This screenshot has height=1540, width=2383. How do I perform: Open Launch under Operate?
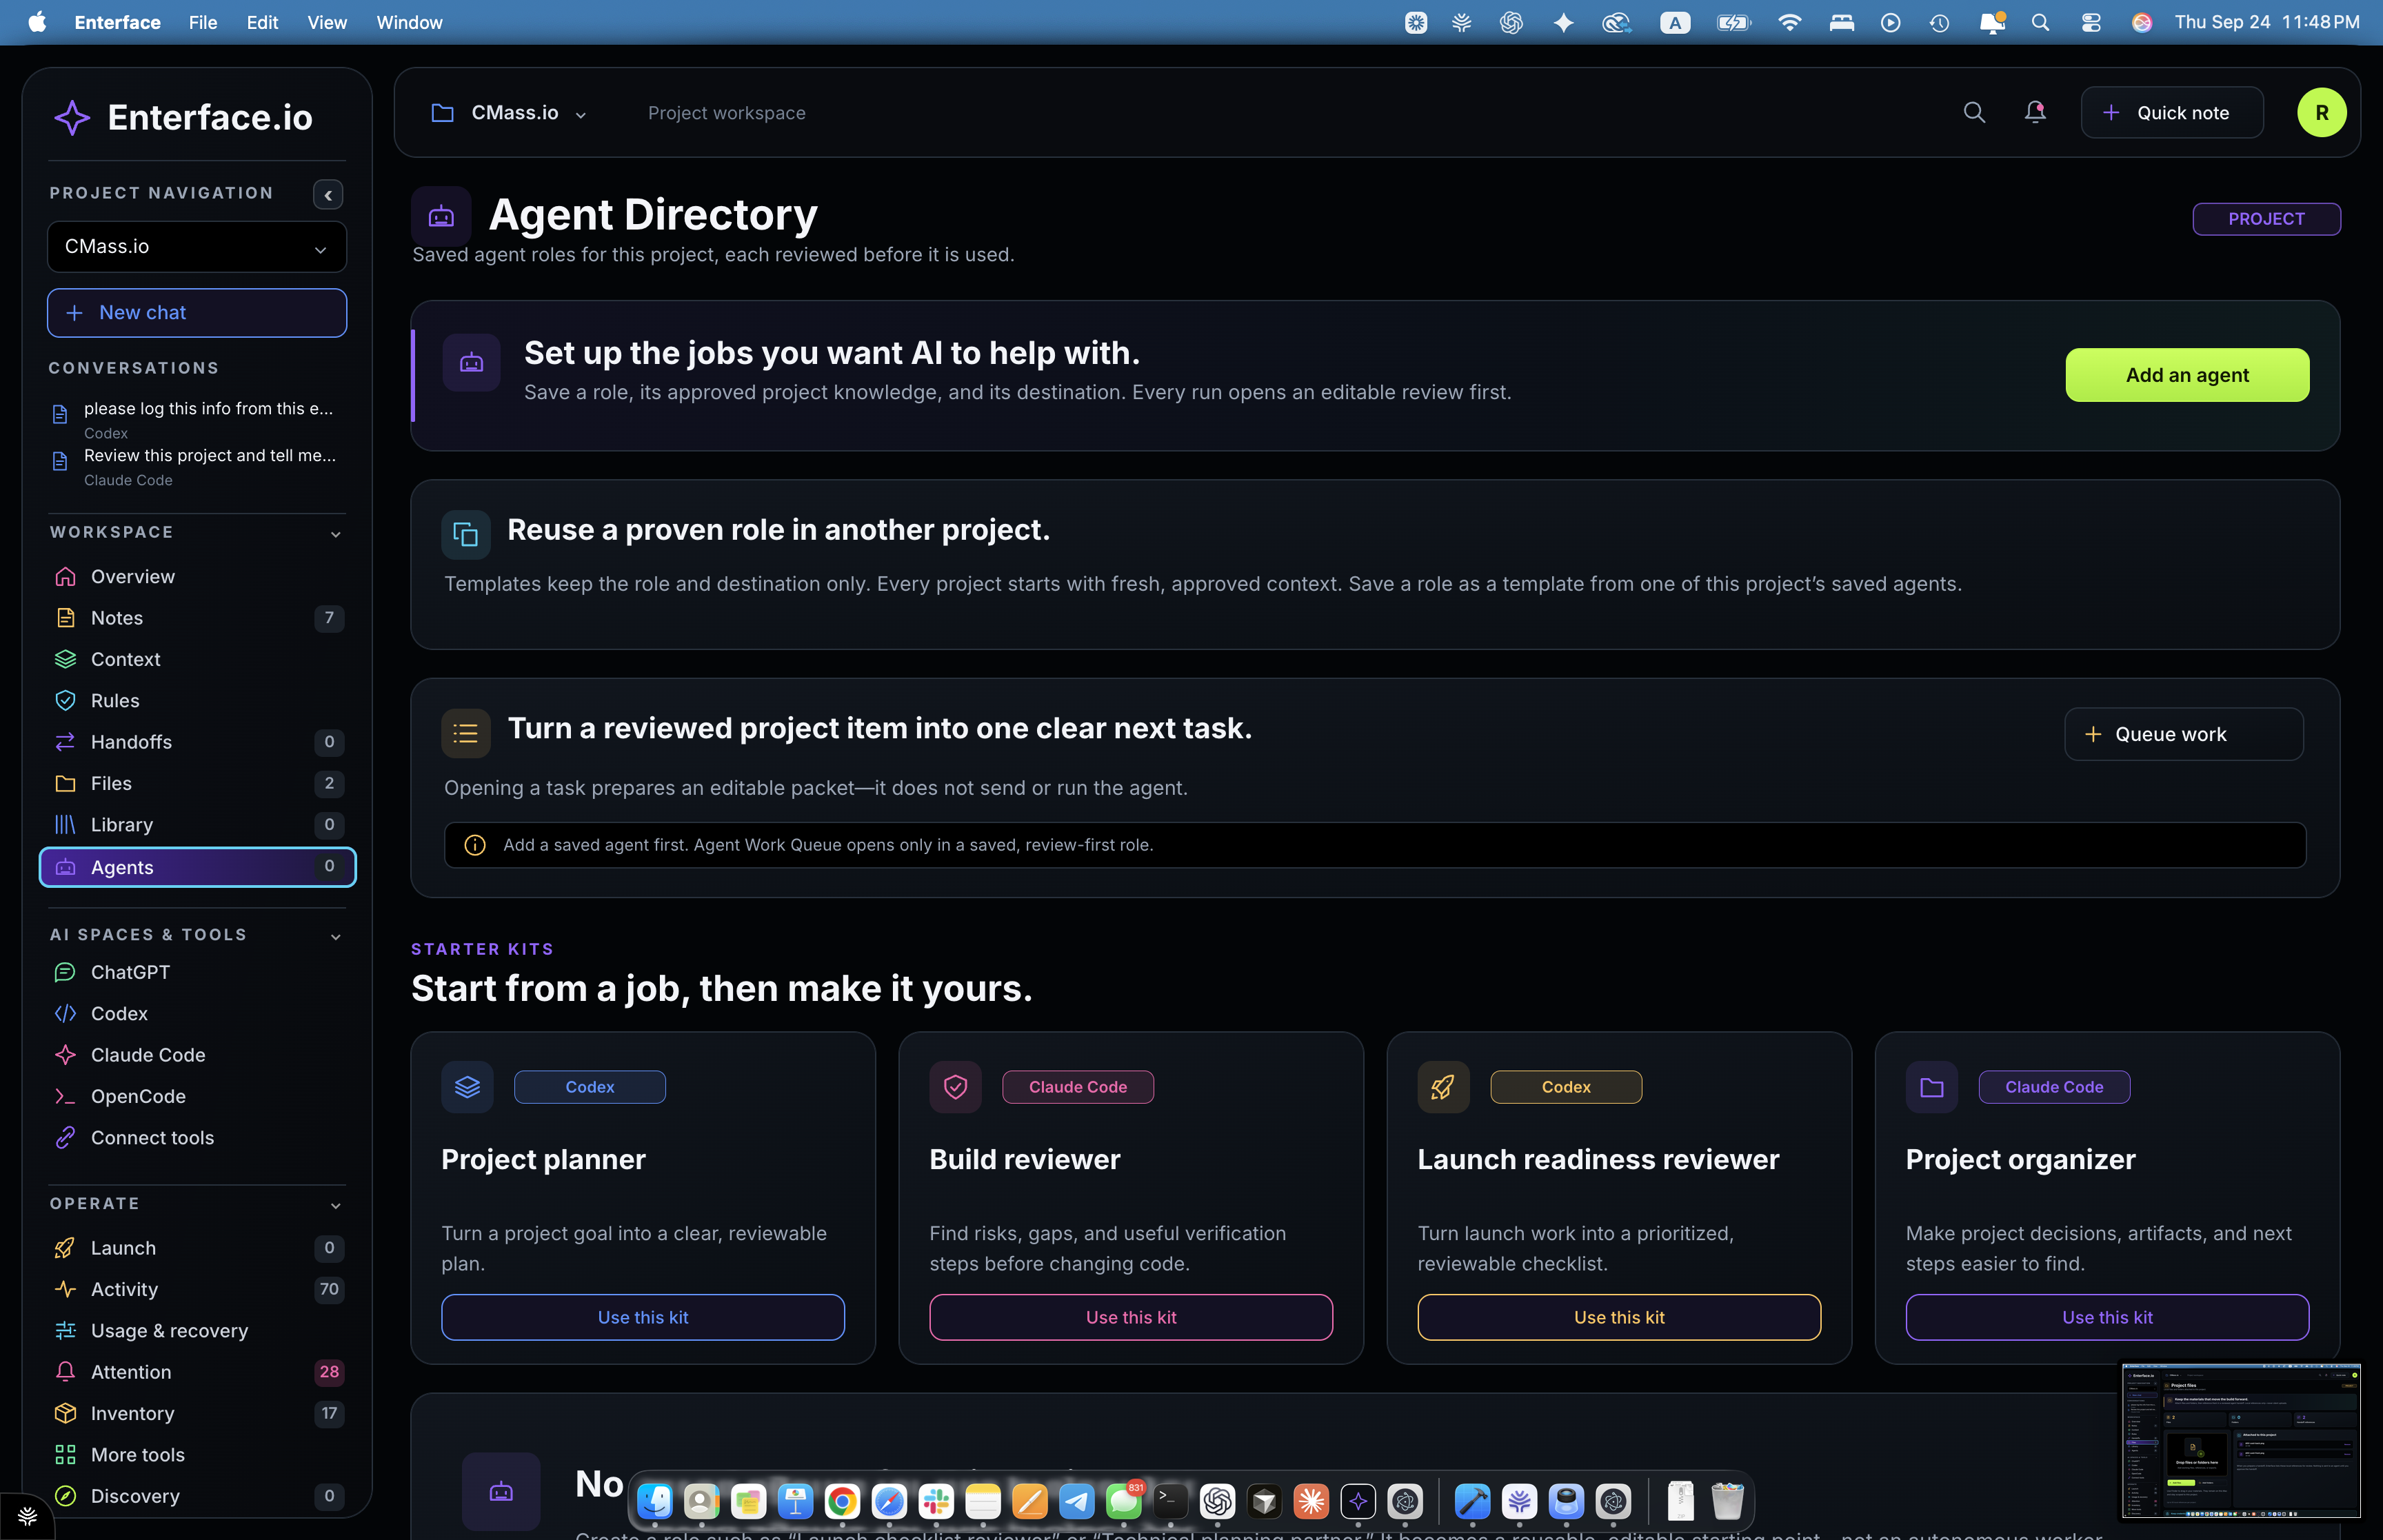196,1248
